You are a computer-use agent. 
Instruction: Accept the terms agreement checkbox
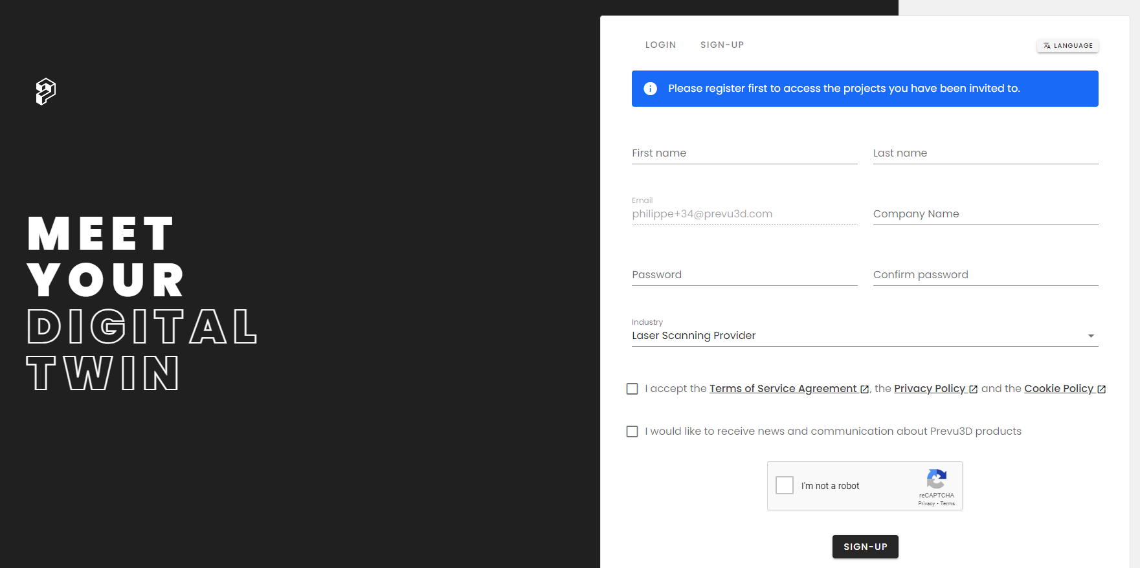pyautogui.click(x=632, y=389)
